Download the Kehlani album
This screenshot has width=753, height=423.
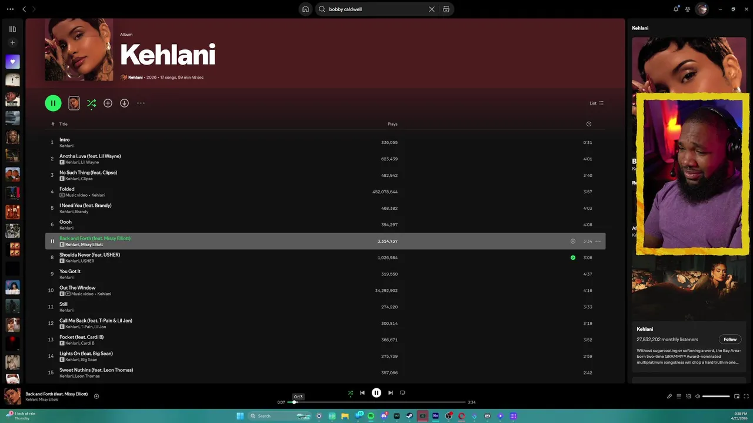coord(124,103)
